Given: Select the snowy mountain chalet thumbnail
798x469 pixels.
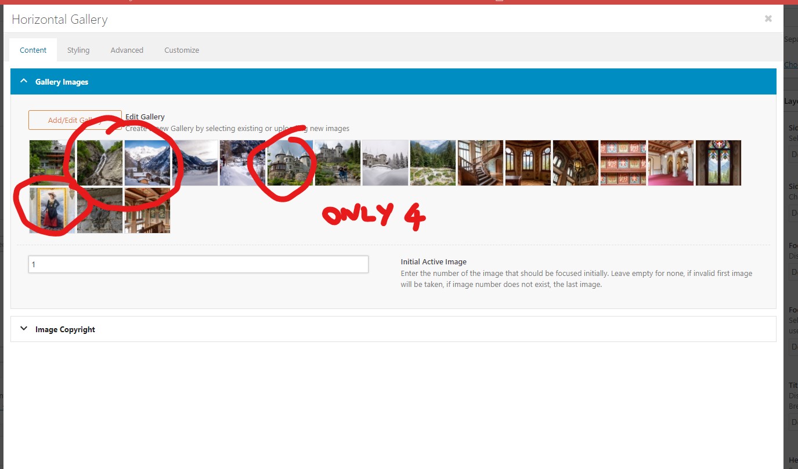Looking at the screenshot, I should [x=147, y=163].
